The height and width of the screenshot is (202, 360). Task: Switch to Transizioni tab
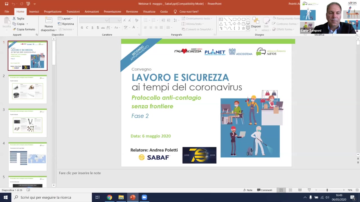pos(73,12)
